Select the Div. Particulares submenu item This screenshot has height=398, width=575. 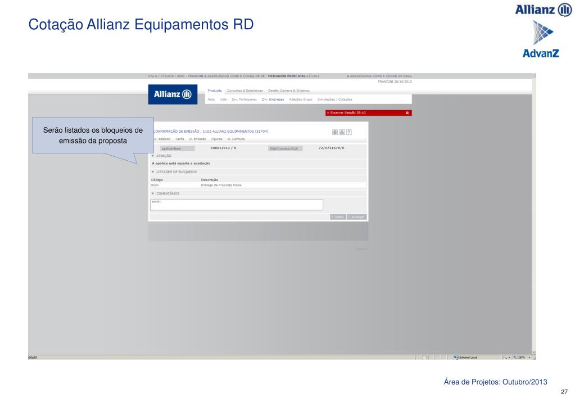point(245,99)
